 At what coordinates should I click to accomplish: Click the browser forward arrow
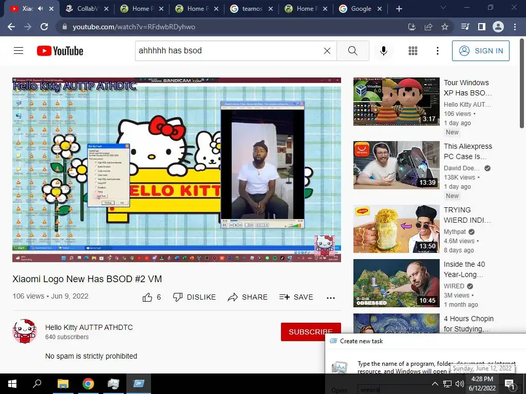[28, 27]
